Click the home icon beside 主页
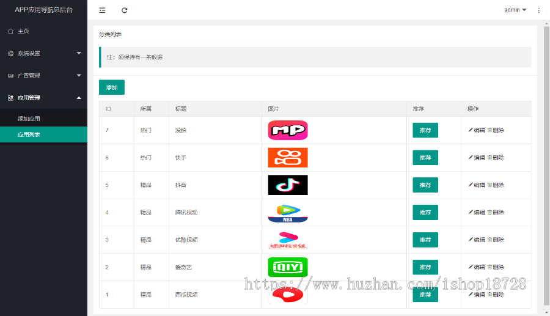This screenshot has height=316, width=550. click(10, 31)
